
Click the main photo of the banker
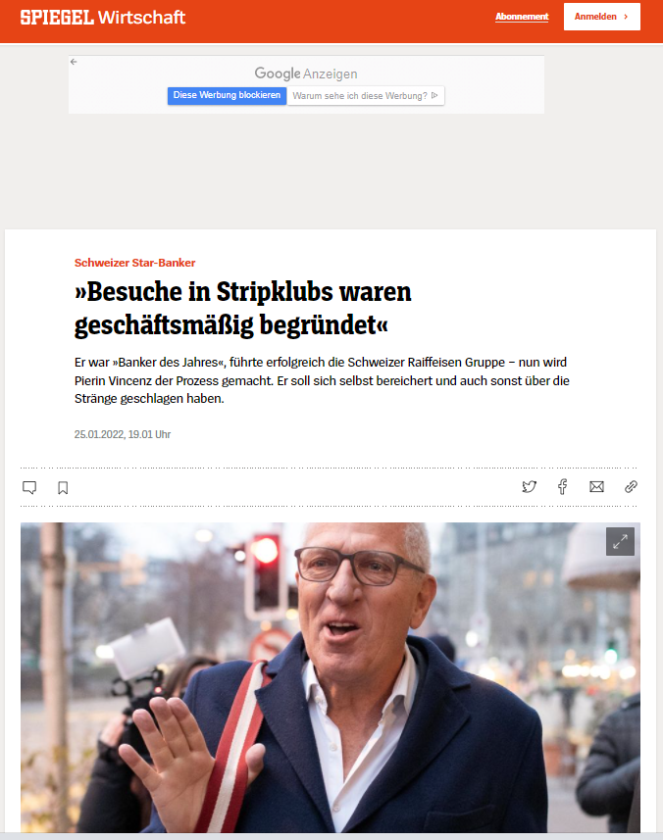tap(331, 677)
